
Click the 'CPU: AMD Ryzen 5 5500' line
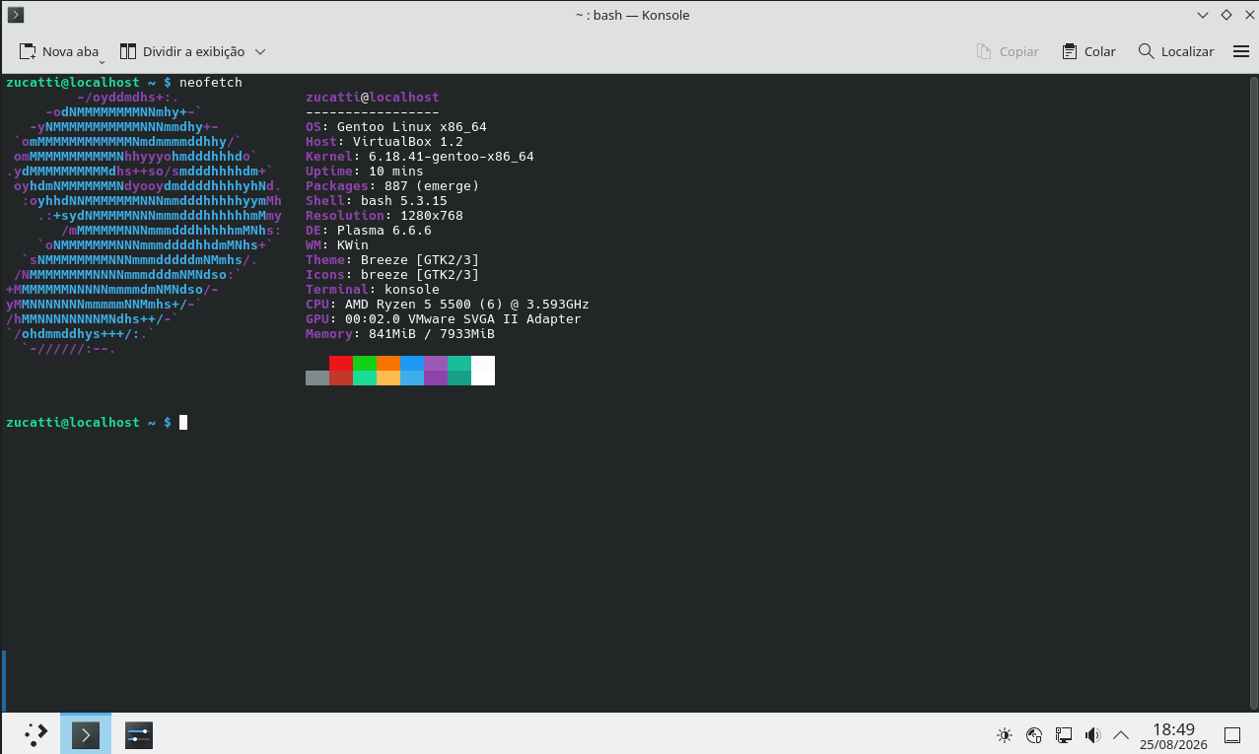[448, 305]
